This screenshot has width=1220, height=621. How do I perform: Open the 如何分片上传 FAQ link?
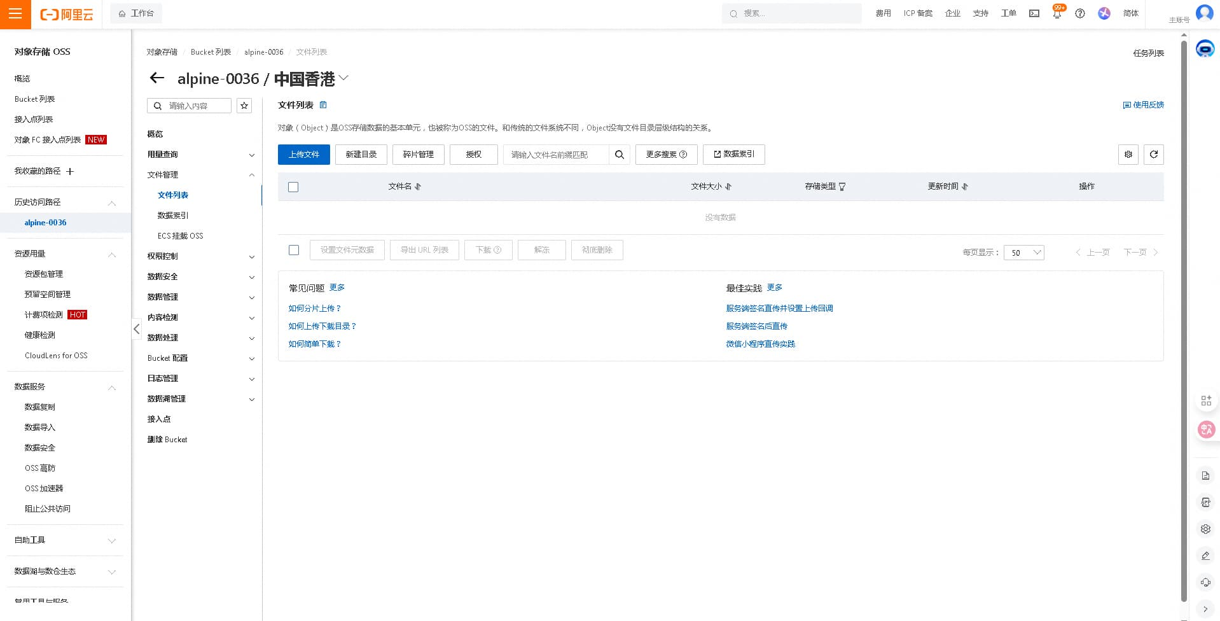click(314, 309)
